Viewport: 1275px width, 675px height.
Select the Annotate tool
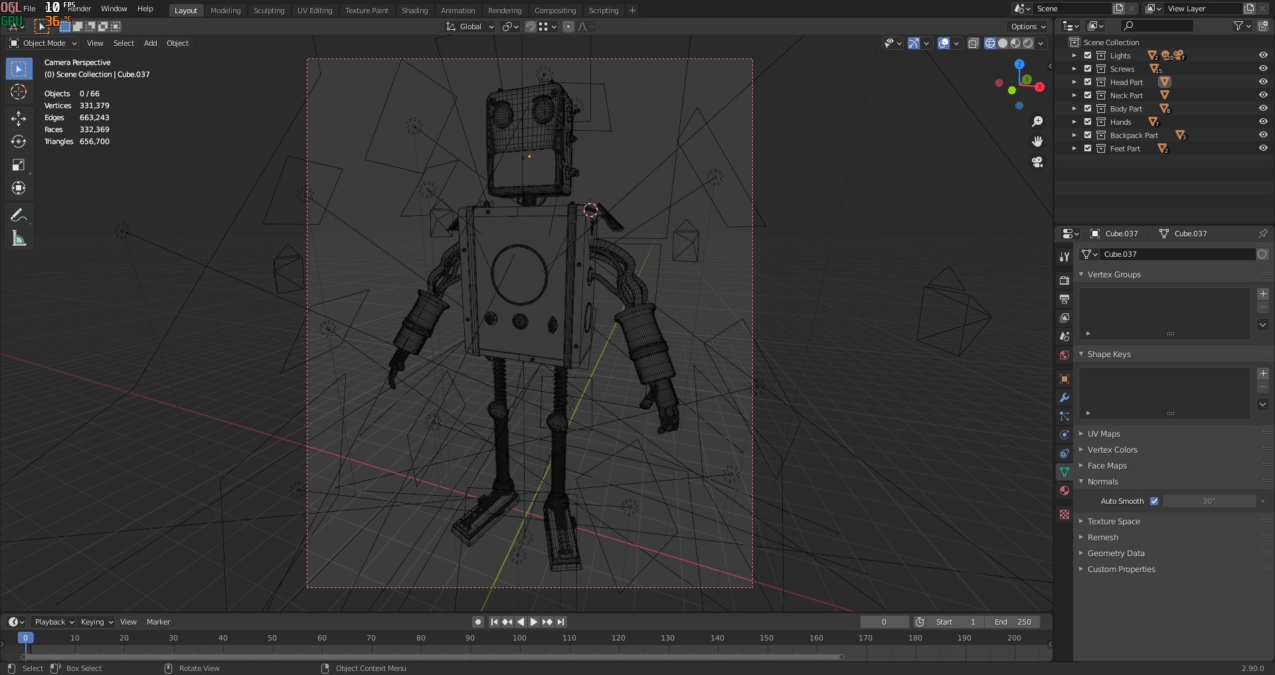coord(19,215)
